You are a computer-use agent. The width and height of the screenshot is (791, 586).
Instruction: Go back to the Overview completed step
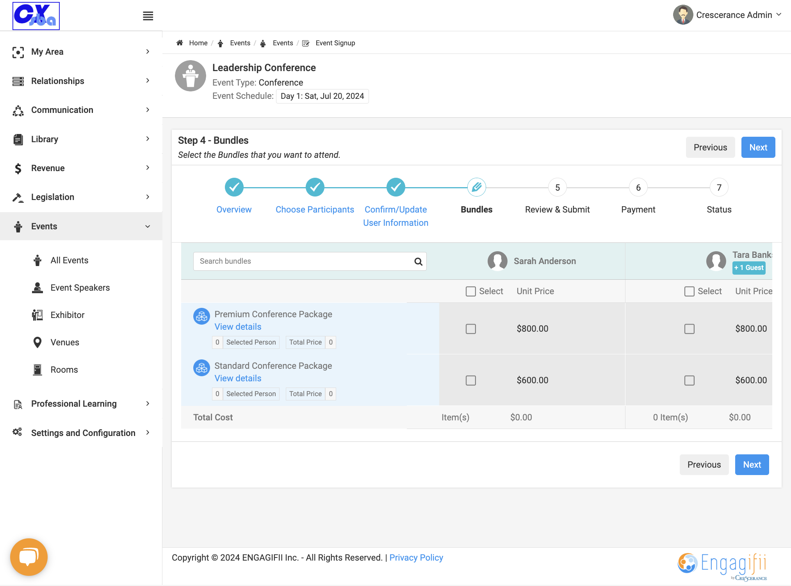(234, 188)
